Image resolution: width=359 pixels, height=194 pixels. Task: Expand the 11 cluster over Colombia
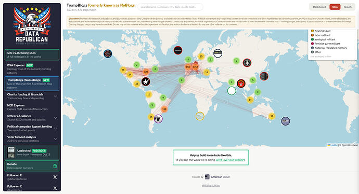click(149, 94)
